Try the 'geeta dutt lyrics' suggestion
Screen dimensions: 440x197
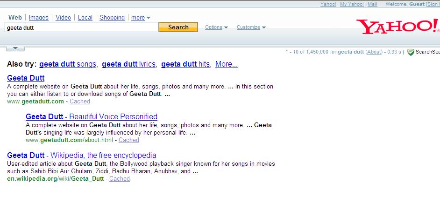click(x=128, y=64)
